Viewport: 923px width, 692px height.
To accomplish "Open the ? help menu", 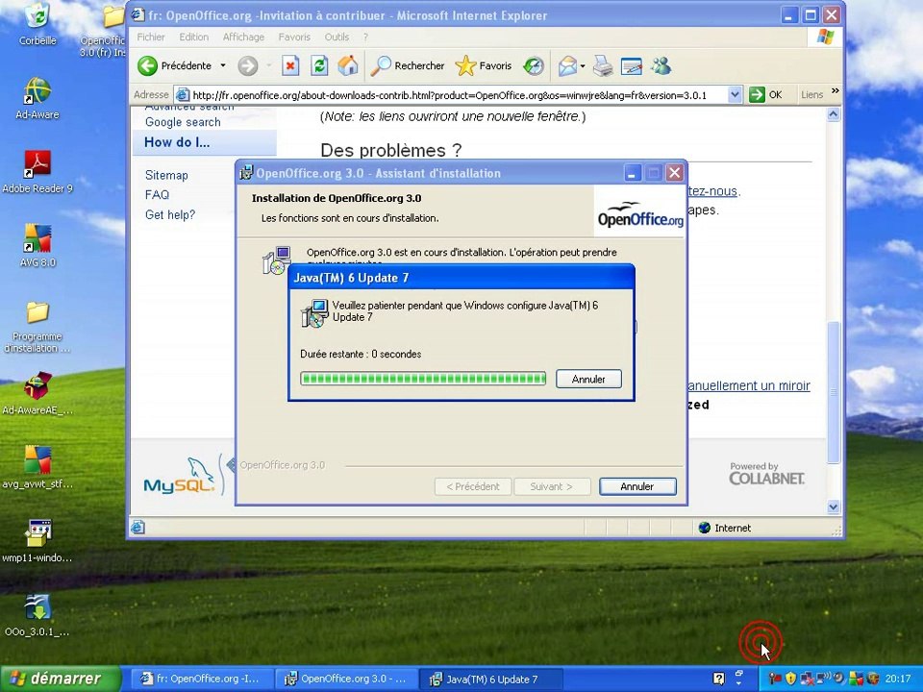I will click(365, 37).
